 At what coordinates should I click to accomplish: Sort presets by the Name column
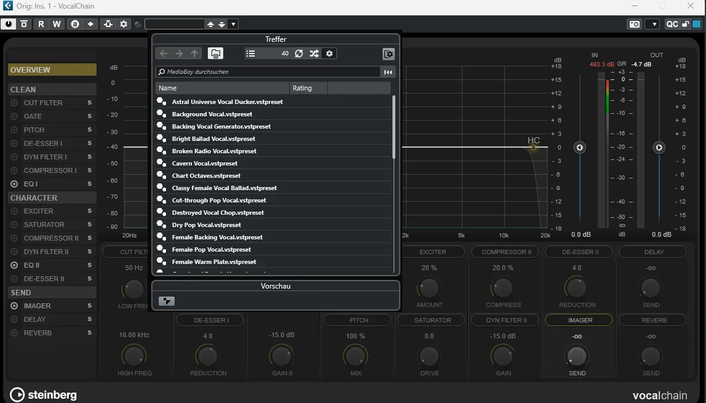click(x=223, y=88)
